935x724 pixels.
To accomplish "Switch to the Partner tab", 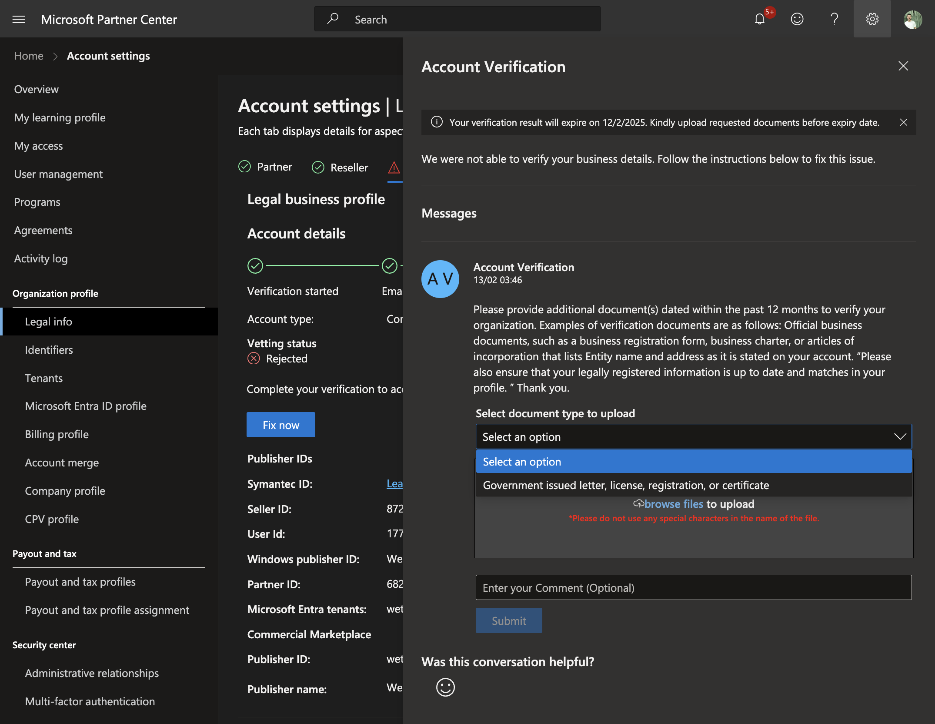I will pyautogui.click(x=266, y=167).
